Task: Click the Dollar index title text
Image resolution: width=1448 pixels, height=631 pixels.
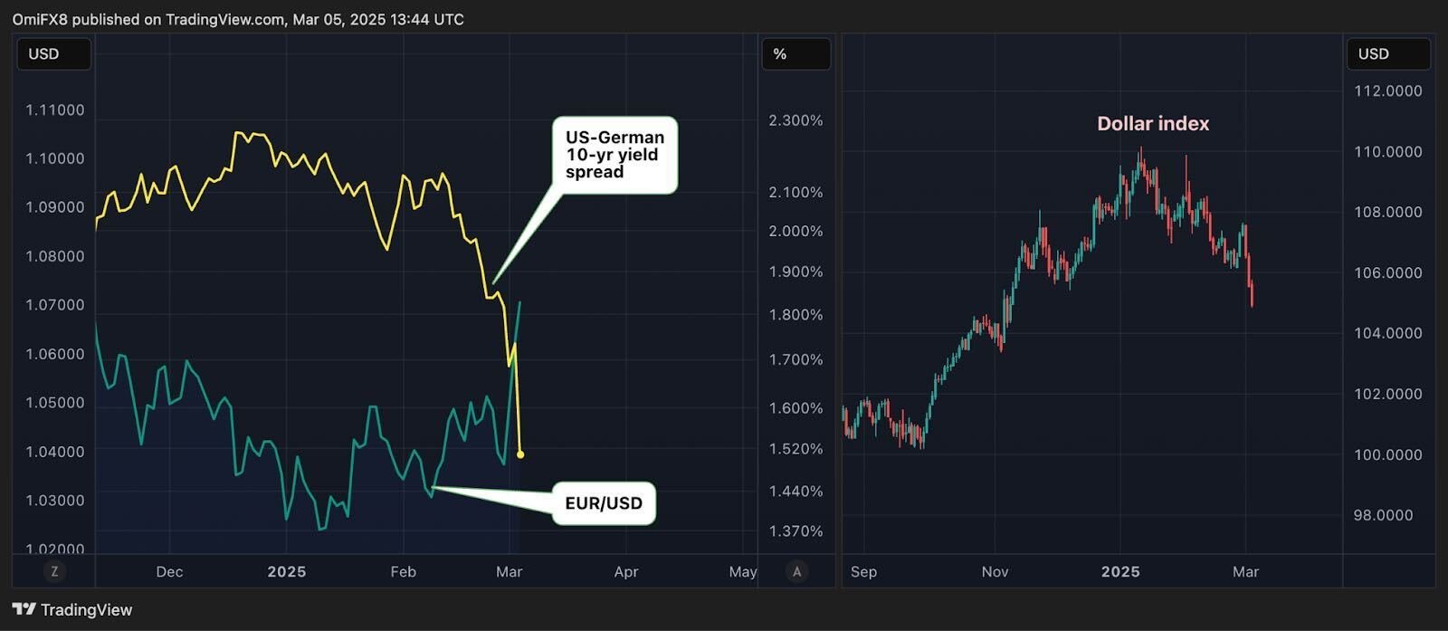Action: coord(1153,124)
